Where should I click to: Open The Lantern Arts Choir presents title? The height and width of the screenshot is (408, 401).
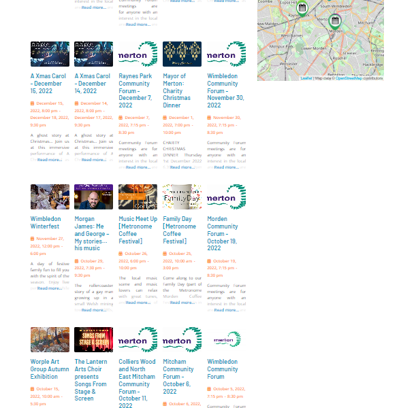(x=91, y=380)
